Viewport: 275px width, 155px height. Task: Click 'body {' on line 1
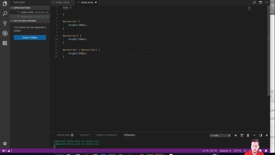pos(67,7)
